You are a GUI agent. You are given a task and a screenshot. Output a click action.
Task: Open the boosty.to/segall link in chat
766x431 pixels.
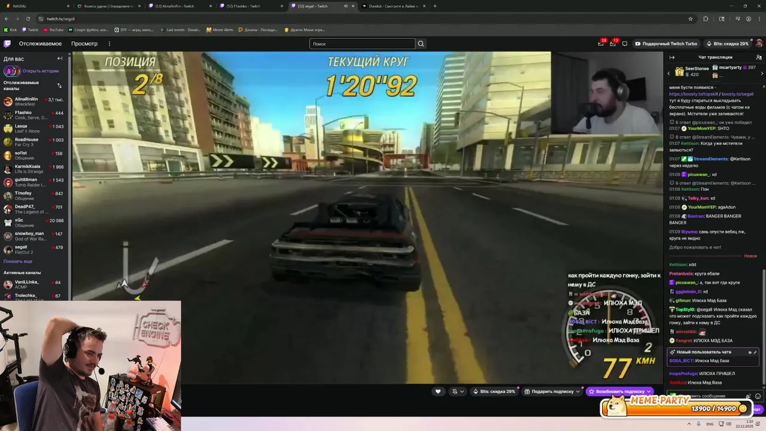click(737, 94)
